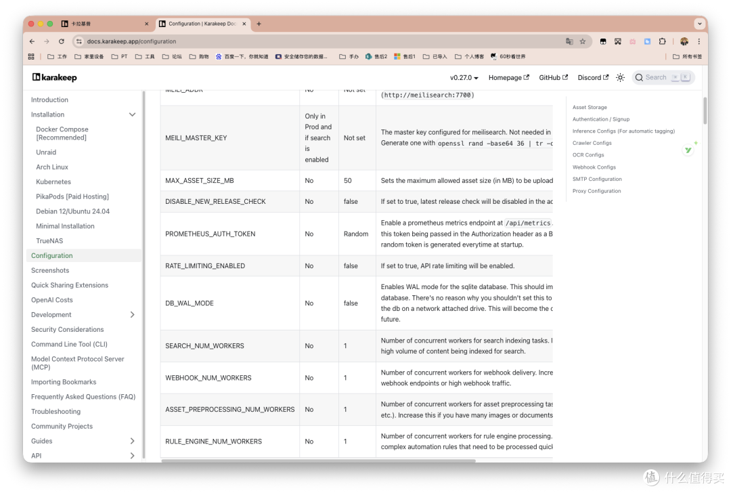Click the page vertical scrollbar thumb
Image resolution: width=731 pixels, height=493 pixels.
[x=705, y=110]
